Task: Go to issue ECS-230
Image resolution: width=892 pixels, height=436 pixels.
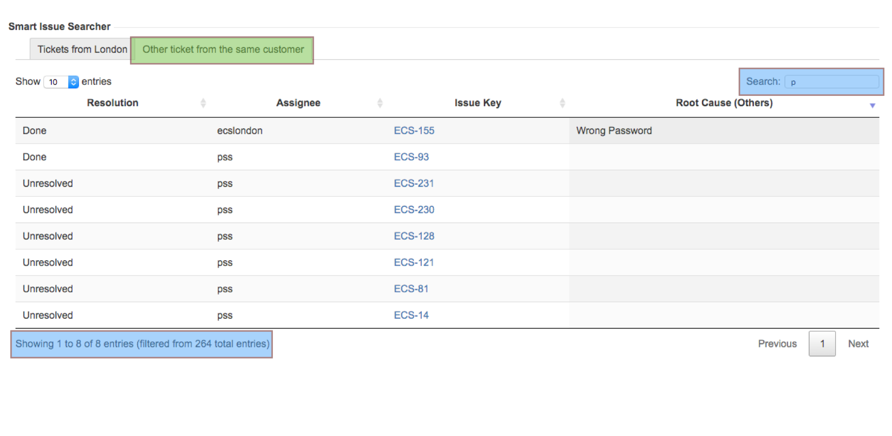Action: (414, 210)
